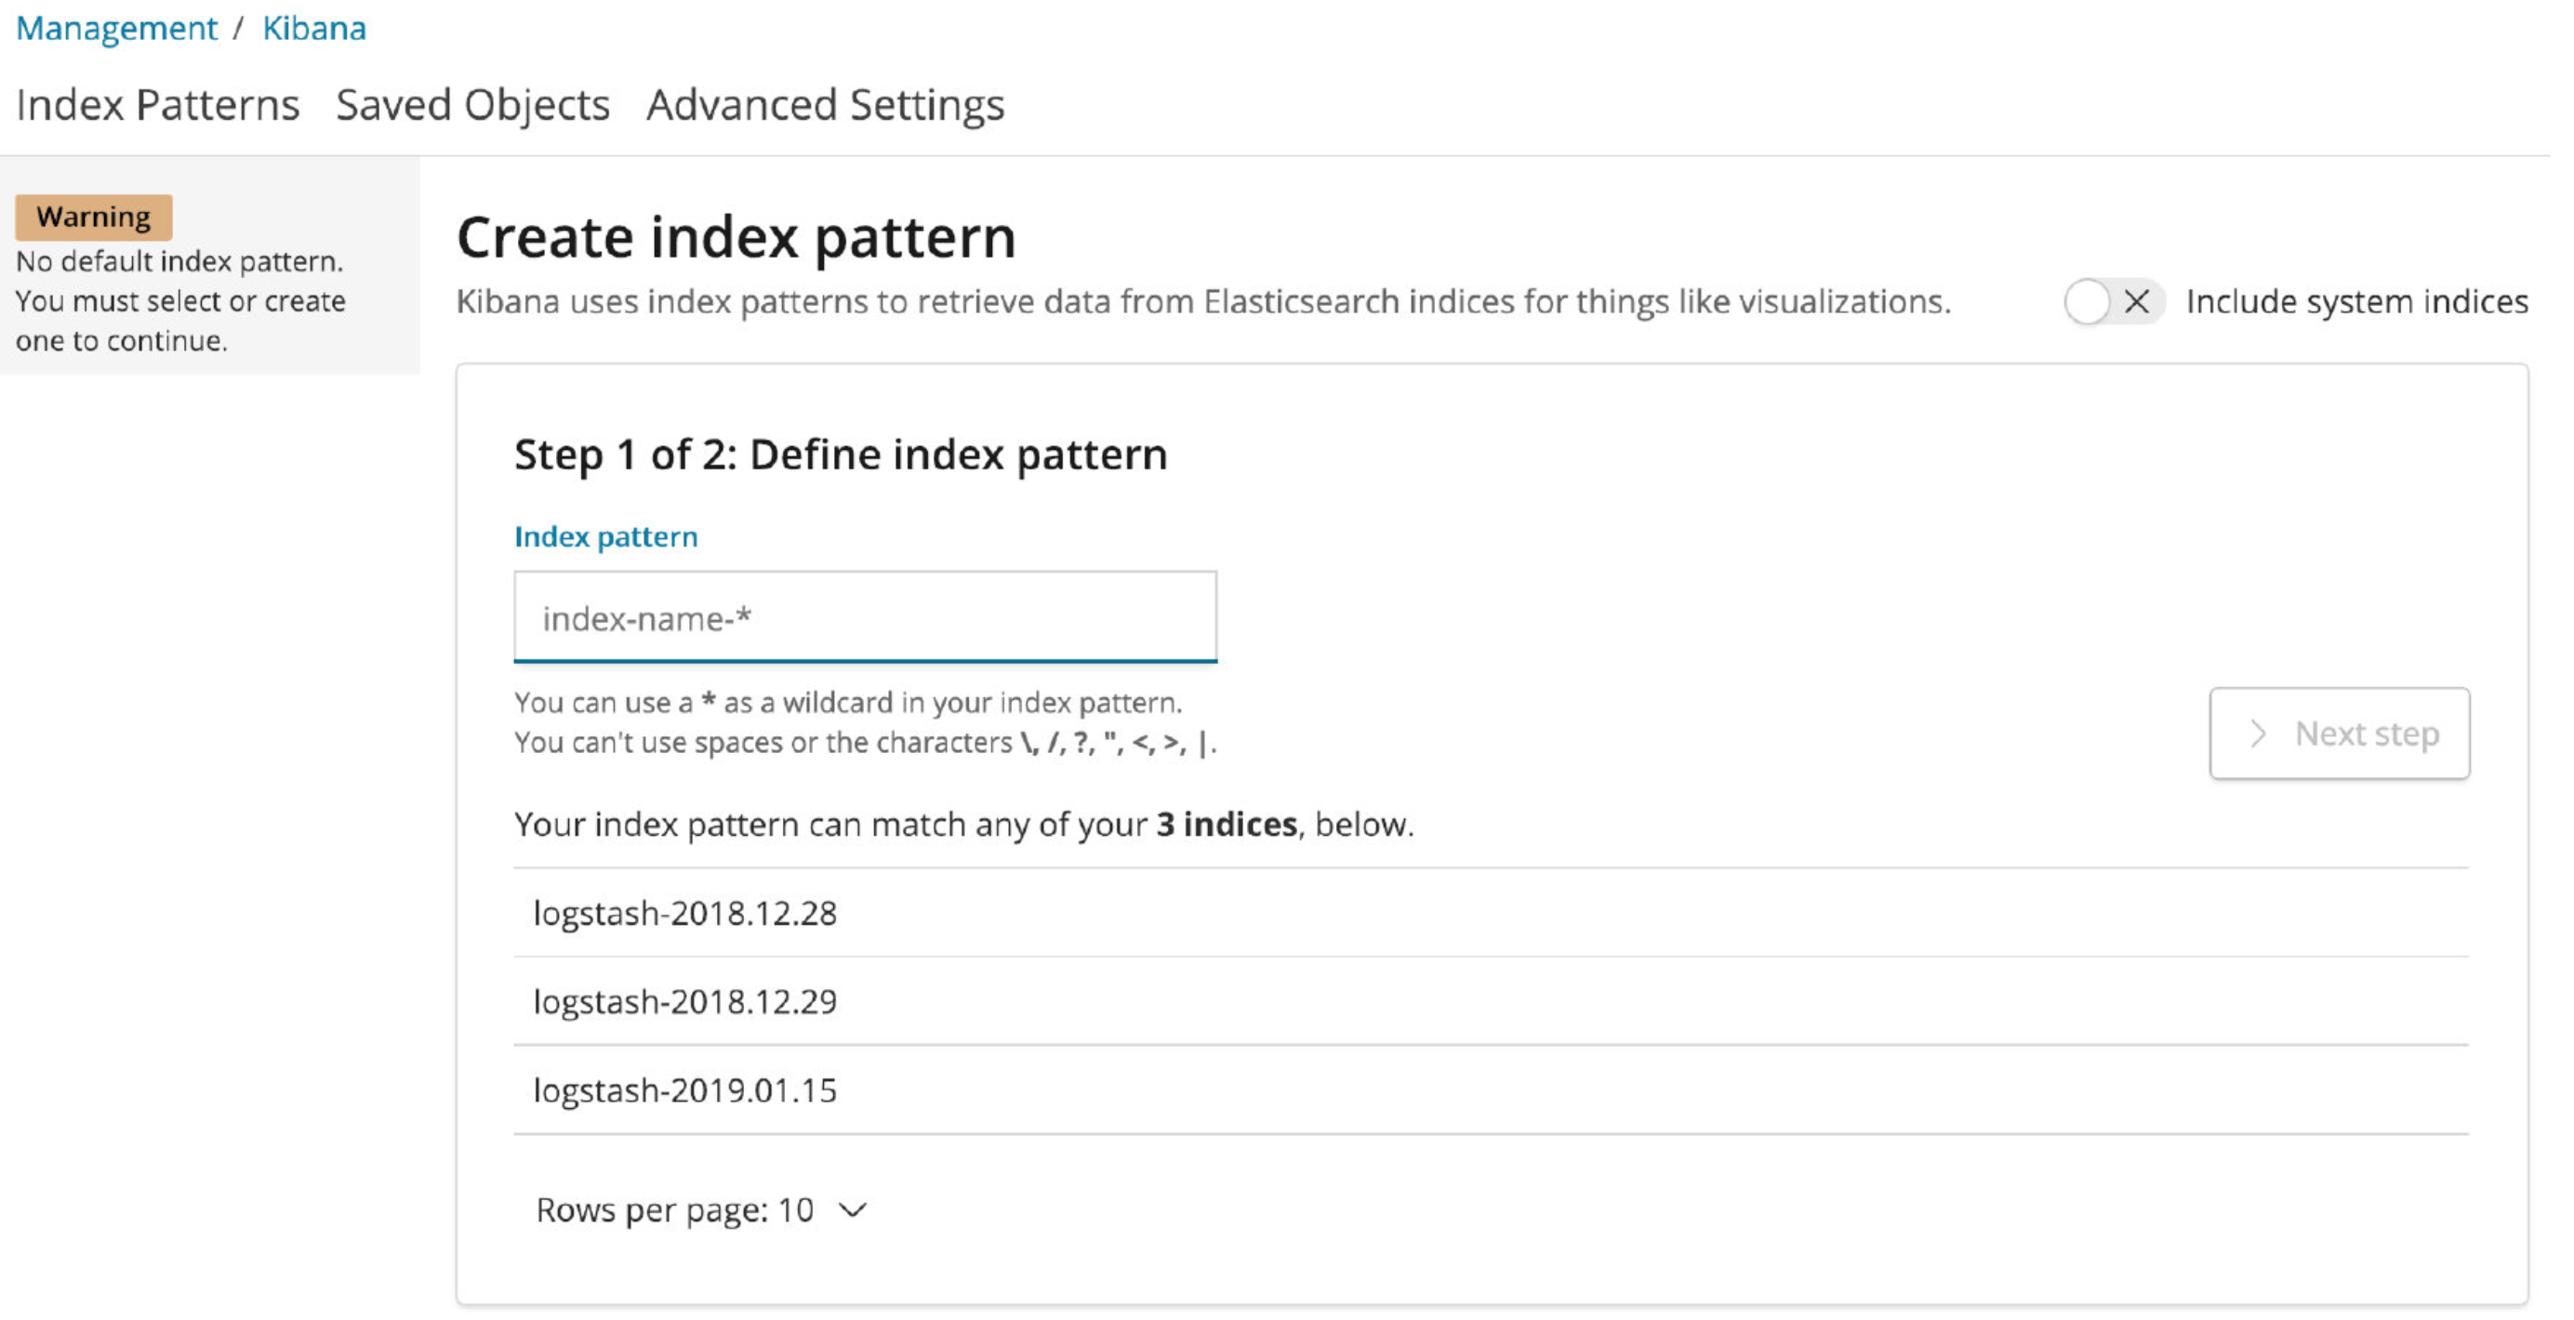The height and width of the screenshot is (1320, 2574).
Task: Click the index pattern input field
Action: [866, 618]
